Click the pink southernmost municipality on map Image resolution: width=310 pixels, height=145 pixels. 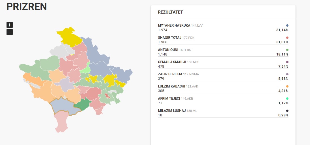pos(61,122)
